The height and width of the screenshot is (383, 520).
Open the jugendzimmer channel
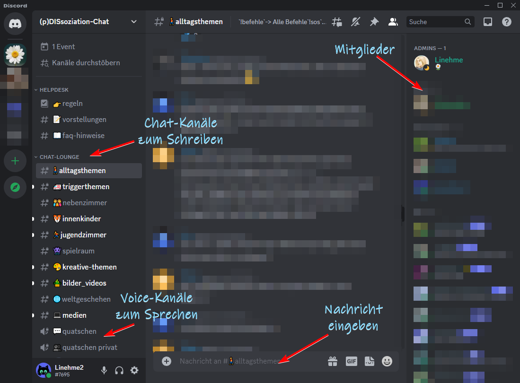89,235
